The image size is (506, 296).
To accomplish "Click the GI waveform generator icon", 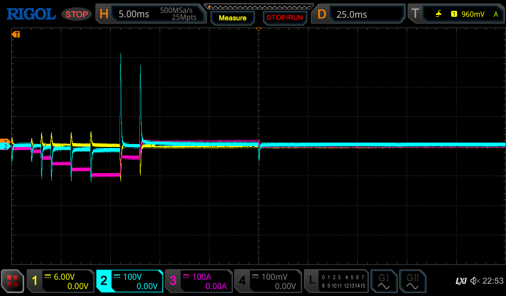I will click(x=384, y=281).
